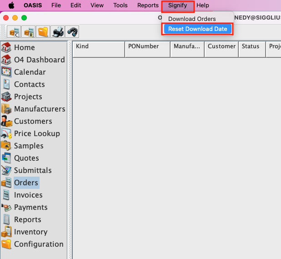Click the yellow minimize window button
This screenshot has width=281, height=259.
pyautogui.click(x=15, y=18)
